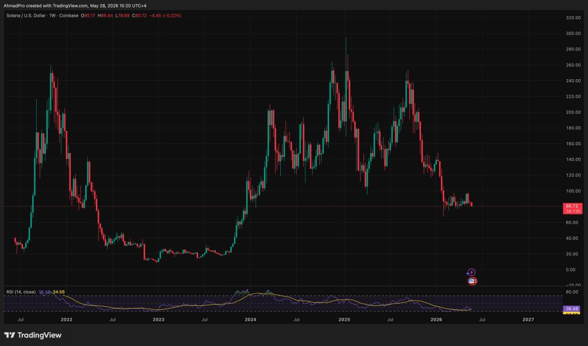
Task: Click the 2025 label on the time axis
Action: (x=345, y=320)
